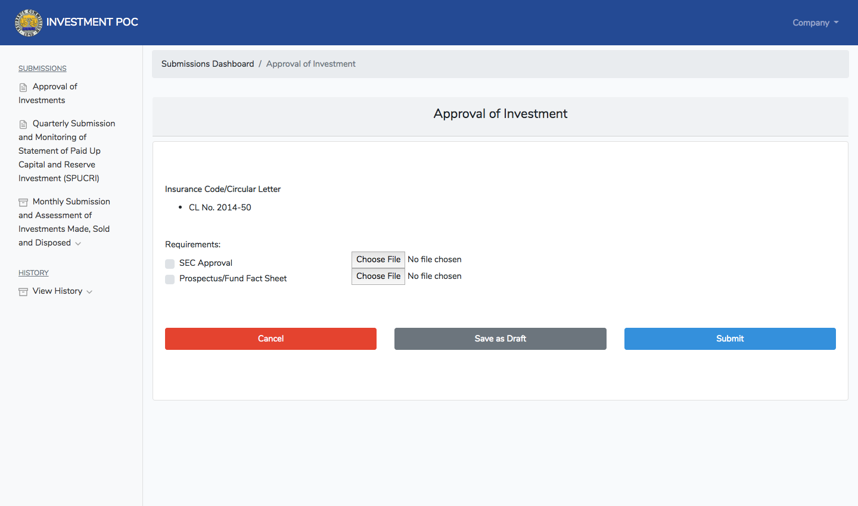Click the Save as Draft button
This screenshot has width=858, height=506.
(x=500, y=339)
